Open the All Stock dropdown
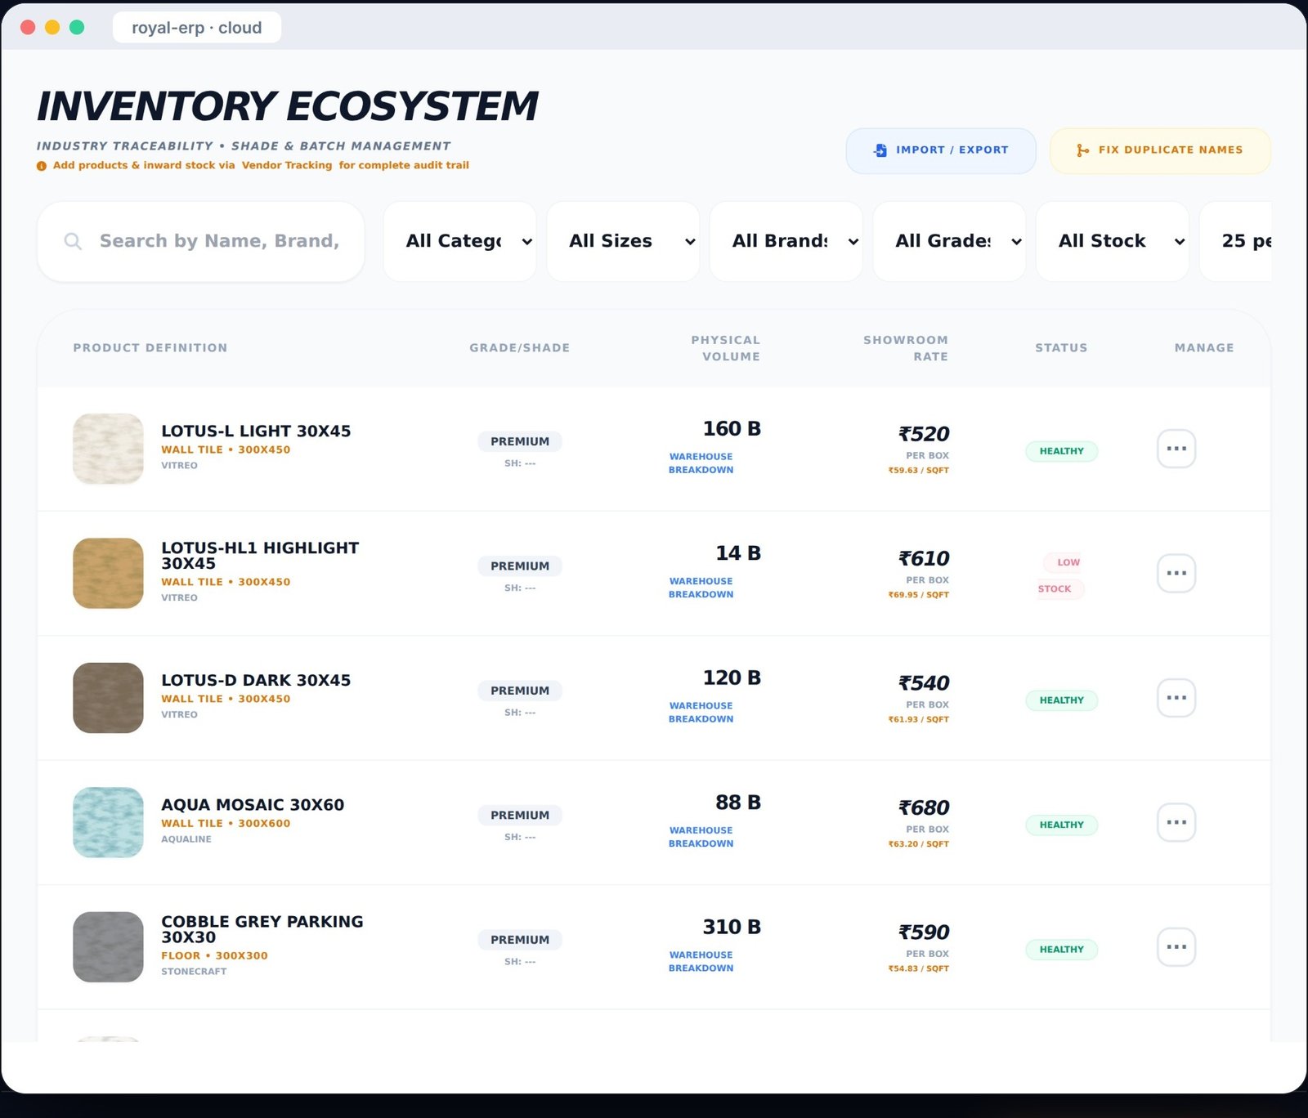The image size is (1308, 1118). pos(1113,241)
